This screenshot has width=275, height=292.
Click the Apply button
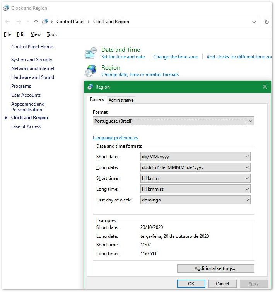(254, 283)
